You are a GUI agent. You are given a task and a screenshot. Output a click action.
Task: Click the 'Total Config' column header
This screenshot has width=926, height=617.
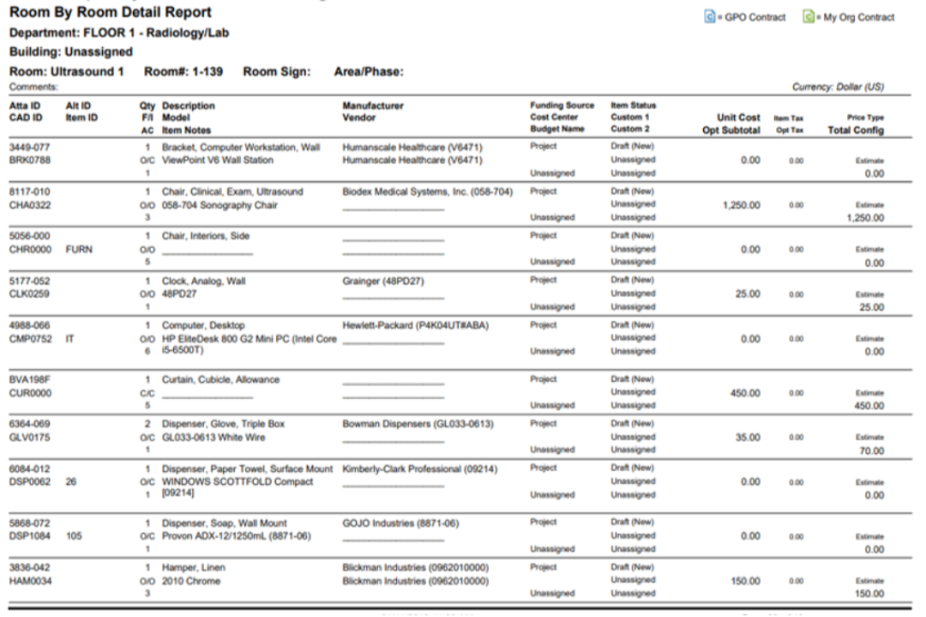click(x=856, y=130)
